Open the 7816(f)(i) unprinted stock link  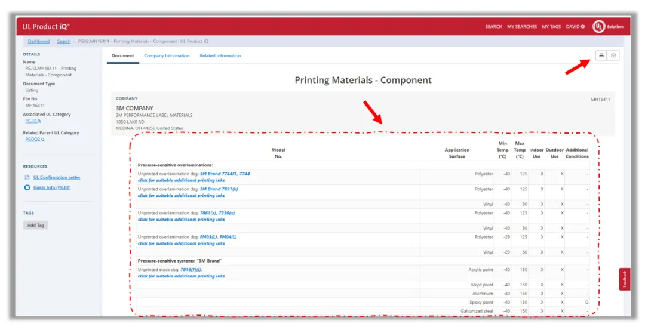click(191, 269)
